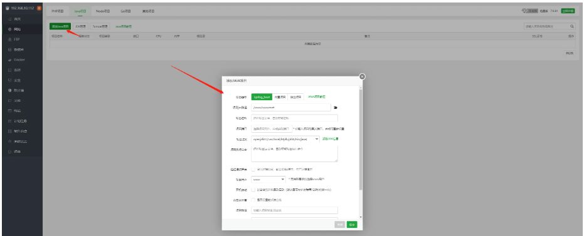Open the files (文件) sidebar icon
Image resolution: width=584 pixels, height=236 pixels.
9,101
